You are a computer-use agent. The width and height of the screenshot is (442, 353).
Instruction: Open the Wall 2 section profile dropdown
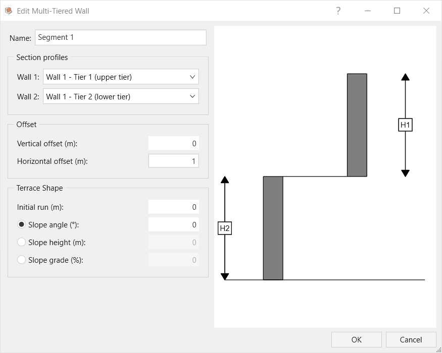click(121, 96)
